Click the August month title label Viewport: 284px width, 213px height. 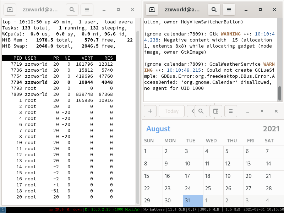pos(158,129)
